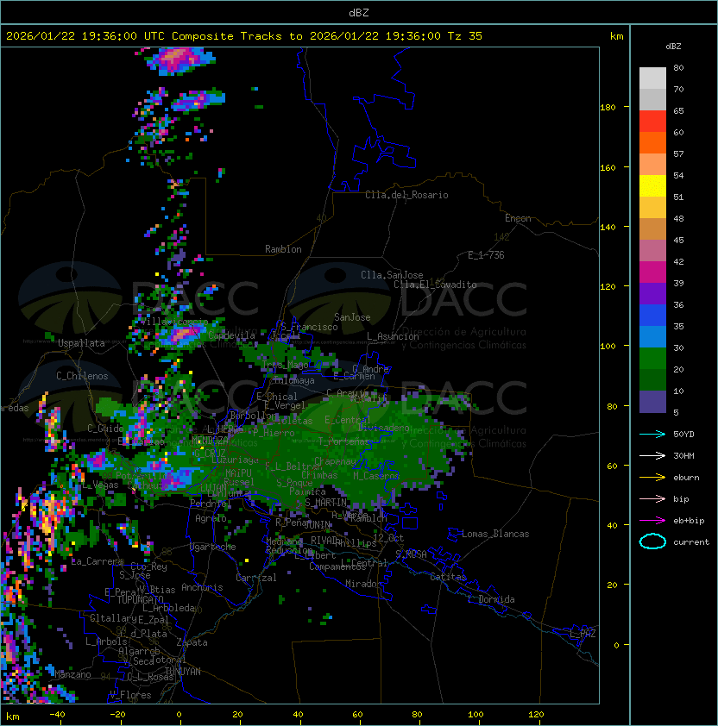
Task: Click the cyan 'current' ellipse symbol
Action: (x=652, y=541)
